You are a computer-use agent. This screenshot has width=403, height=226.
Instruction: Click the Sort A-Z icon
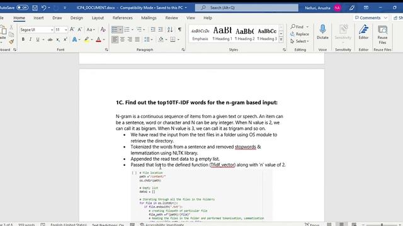click(x=170, y=30)
